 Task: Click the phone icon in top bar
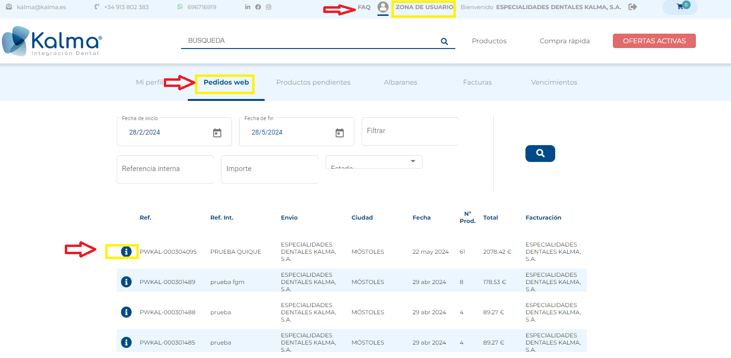[97, 7]
